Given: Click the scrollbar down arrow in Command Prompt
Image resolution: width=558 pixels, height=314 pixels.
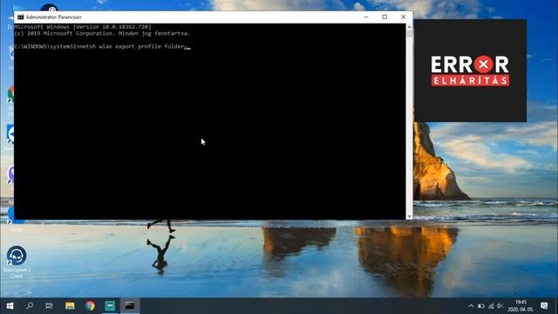Looking at the screenshot, I should 409,216.
